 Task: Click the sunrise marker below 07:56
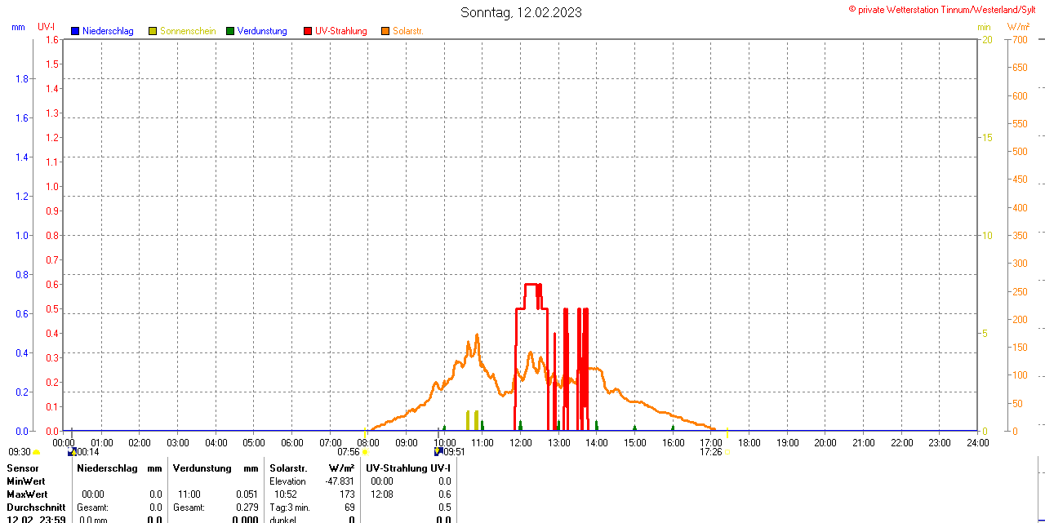pyautogui.click(x=365, y=452)
